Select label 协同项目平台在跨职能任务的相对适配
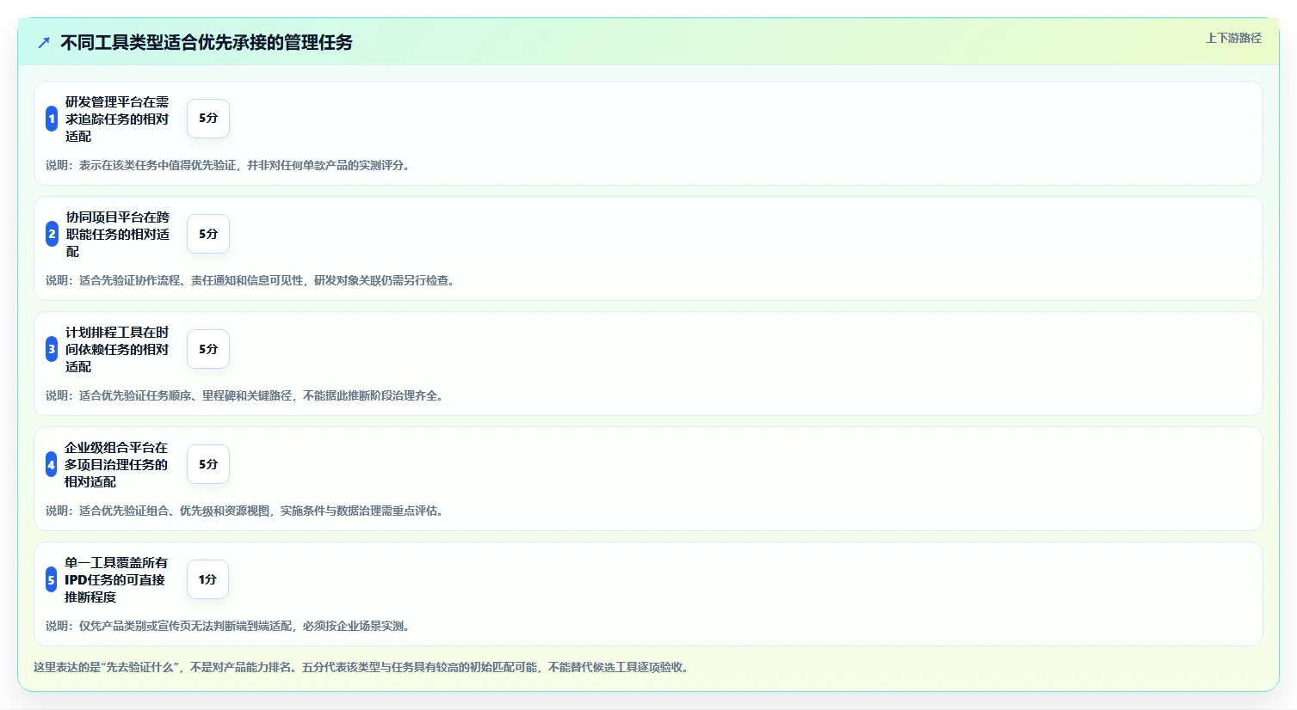The image size is (1297, 710). (x=118, y=234)
